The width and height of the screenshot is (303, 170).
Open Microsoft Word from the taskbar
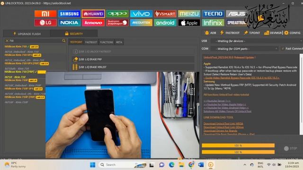(201, 165)
